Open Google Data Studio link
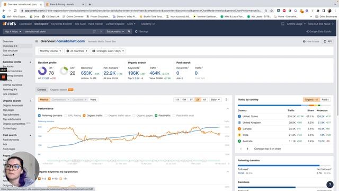This screenshot has width=339, height=191. pos(319,31)
